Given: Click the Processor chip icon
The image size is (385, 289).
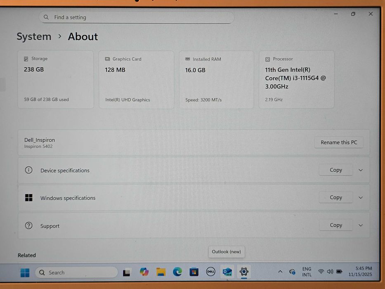Looking at the screenshot, I should [268, 59].
